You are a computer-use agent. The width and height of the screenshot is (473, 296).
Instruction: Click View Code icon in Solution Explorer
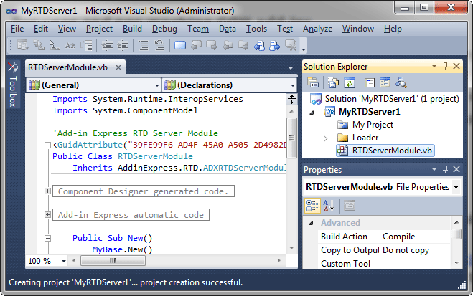click(370, 82)
